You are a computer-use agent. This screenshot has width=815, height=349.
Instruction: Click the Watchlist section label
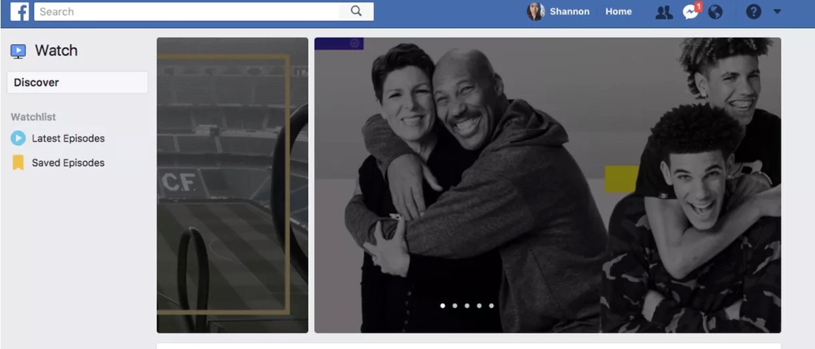pyautogui.click(x=33, y=117)
